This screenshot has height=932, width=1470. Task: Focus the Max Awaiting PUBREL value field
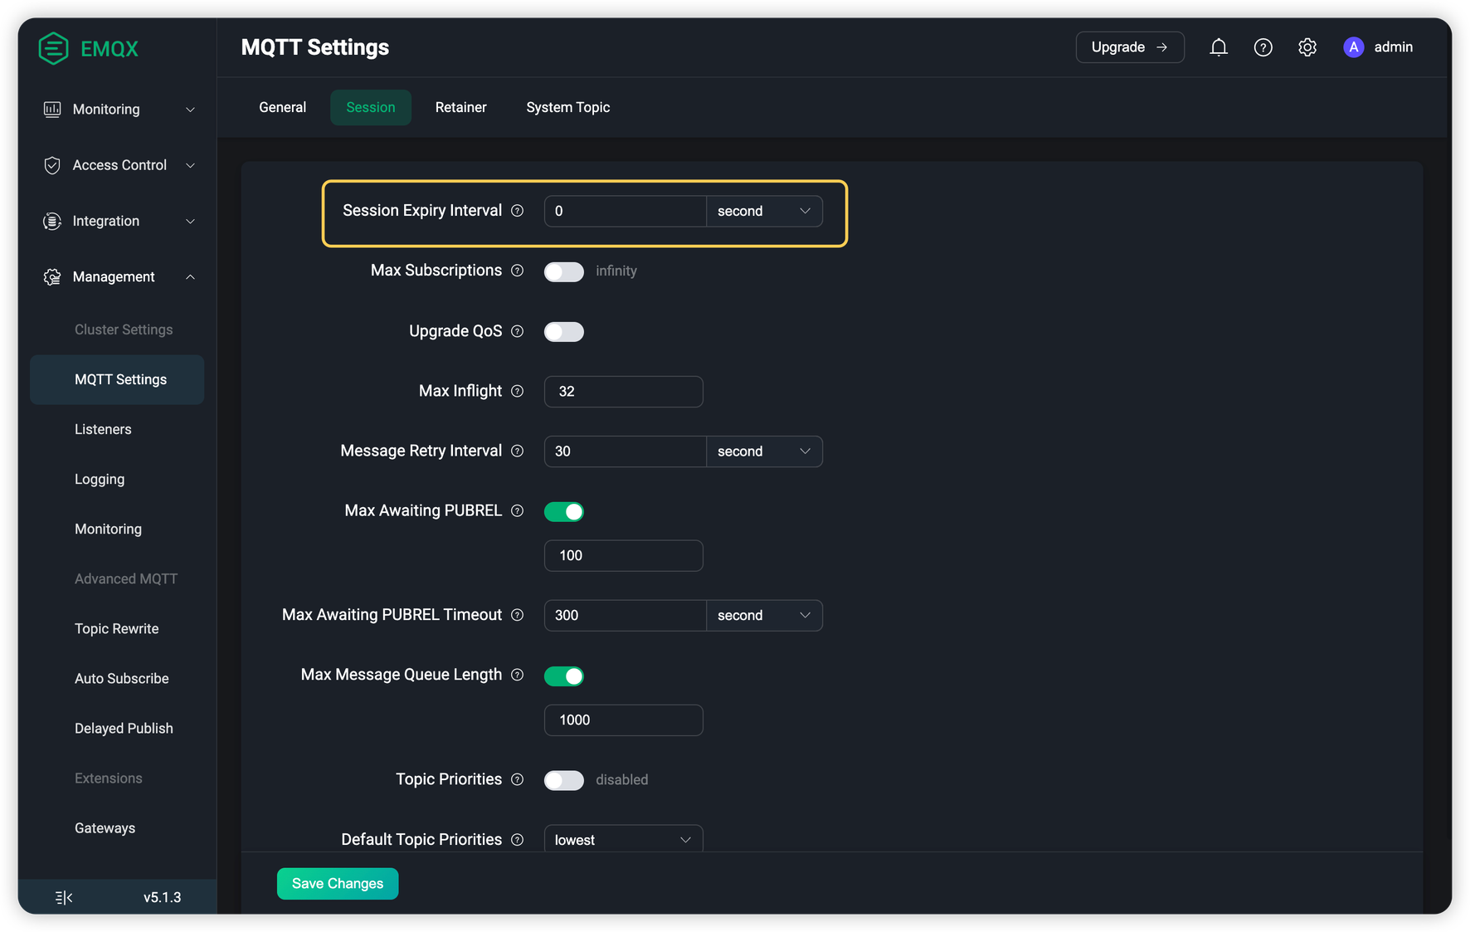[624, 555]
